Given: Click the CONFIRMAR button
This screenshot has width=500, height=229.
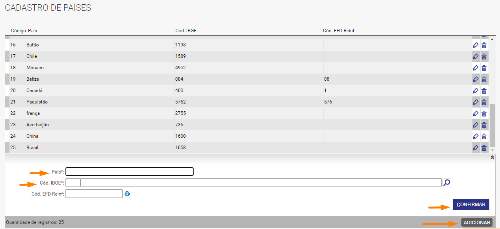Looking at the screenshot, I should [x=471, y=205].
